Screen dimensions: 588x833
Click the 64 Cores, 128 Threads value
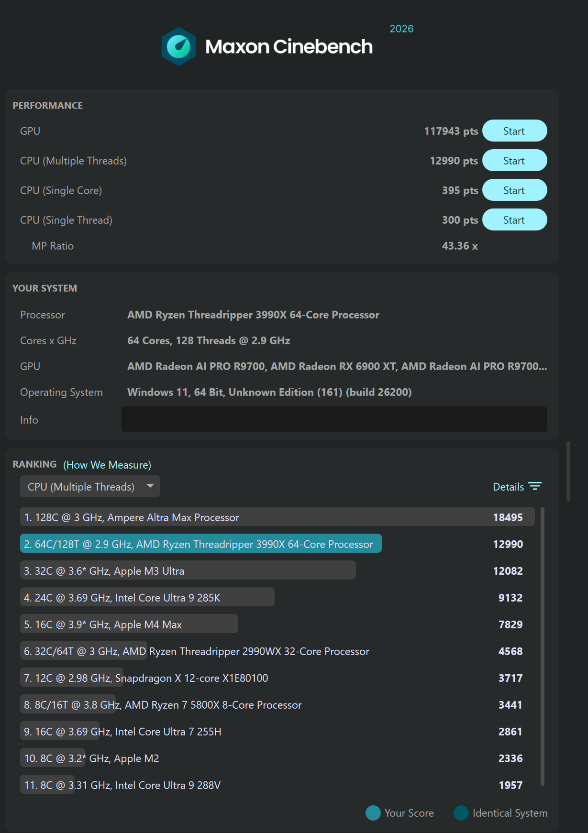[x=209, y=340]
